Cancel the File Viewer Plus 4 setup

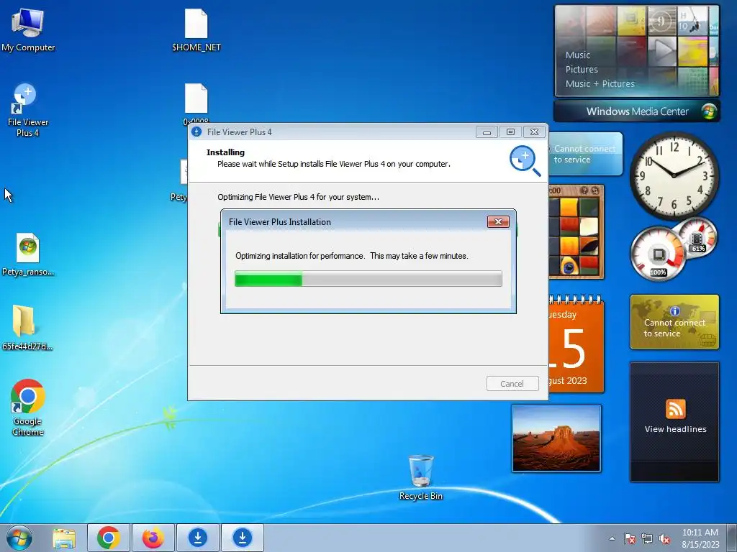[x=512, y=384]
